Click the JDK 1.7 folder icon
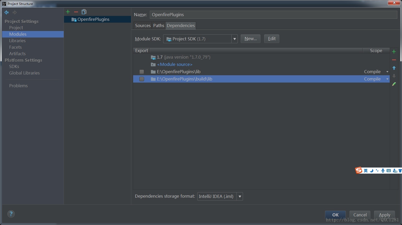 (153, 57)
